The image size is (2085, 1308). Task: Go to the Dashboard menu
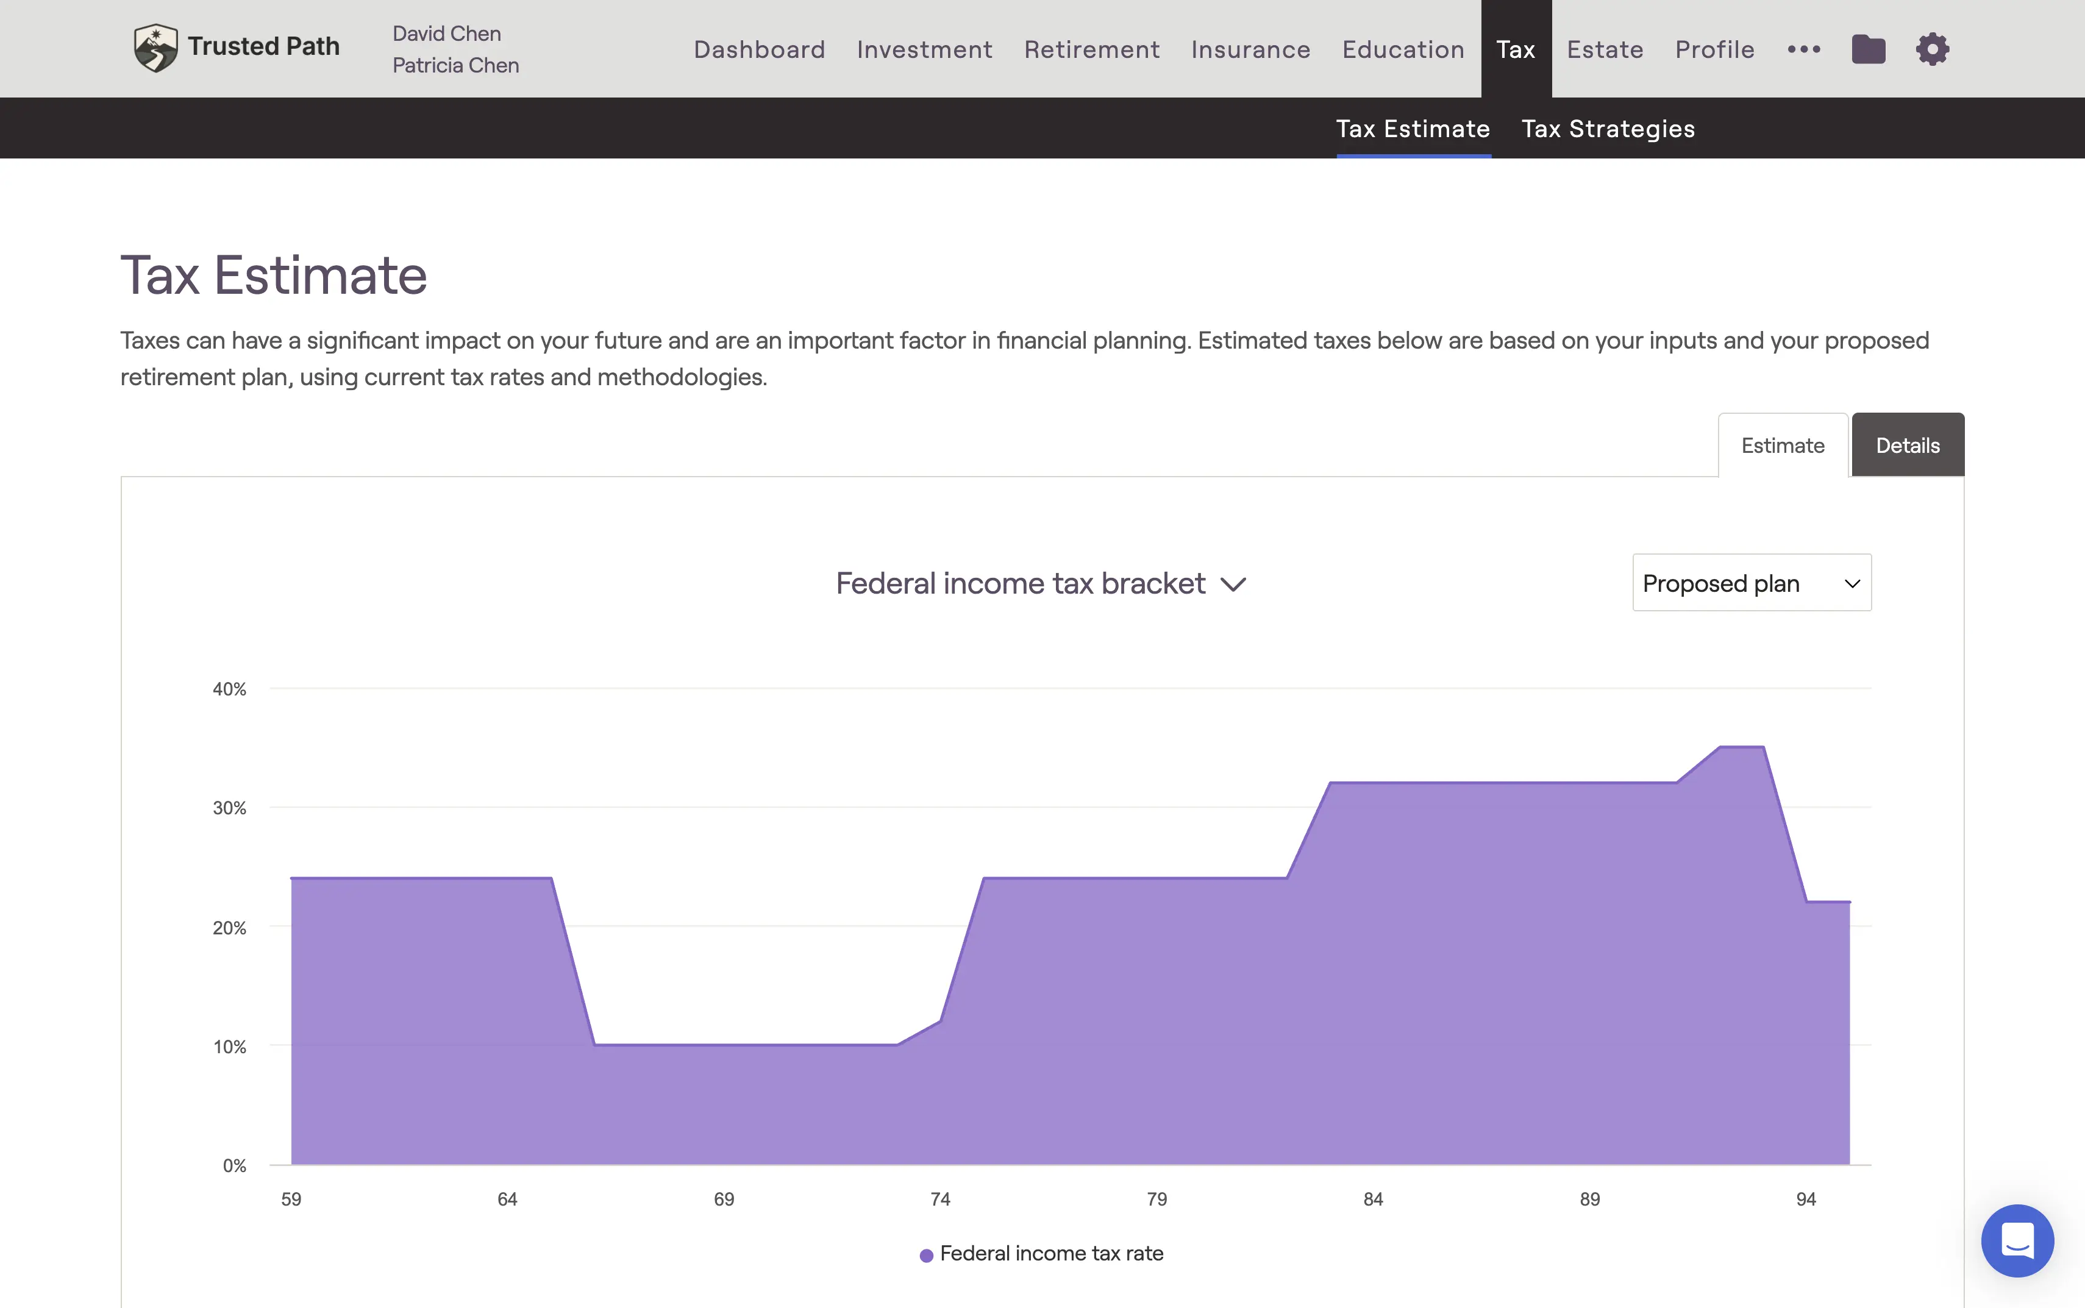[x=759, y=49]
